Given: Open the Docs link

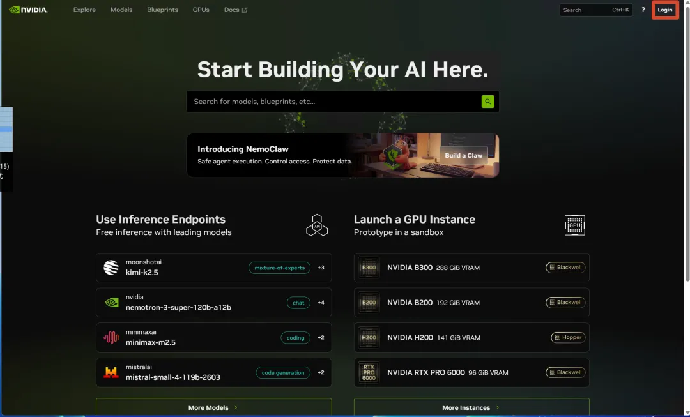Looking at the screenshot, I should (x=235, y=10).
